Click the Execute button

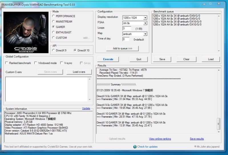108,59
